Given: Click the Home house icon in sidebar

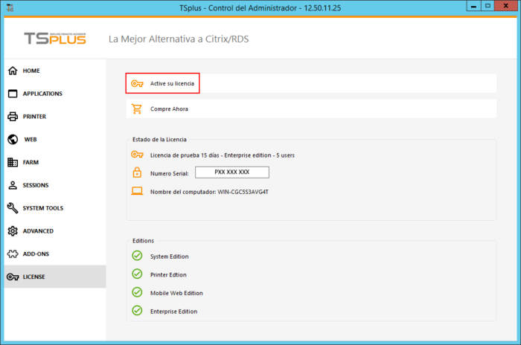Looking at the screenshot, I should click(13, 71).
